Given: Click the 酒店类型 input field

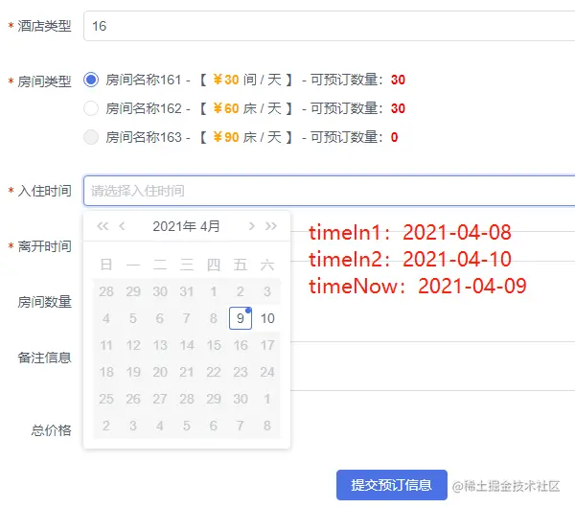Looking at the screenshot, I should point(329,26).
